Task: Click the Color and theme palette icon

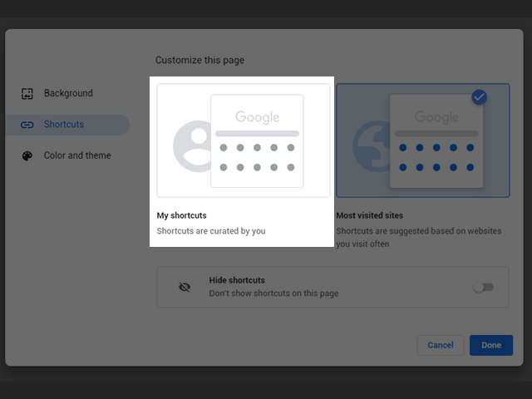Action: 27,155
